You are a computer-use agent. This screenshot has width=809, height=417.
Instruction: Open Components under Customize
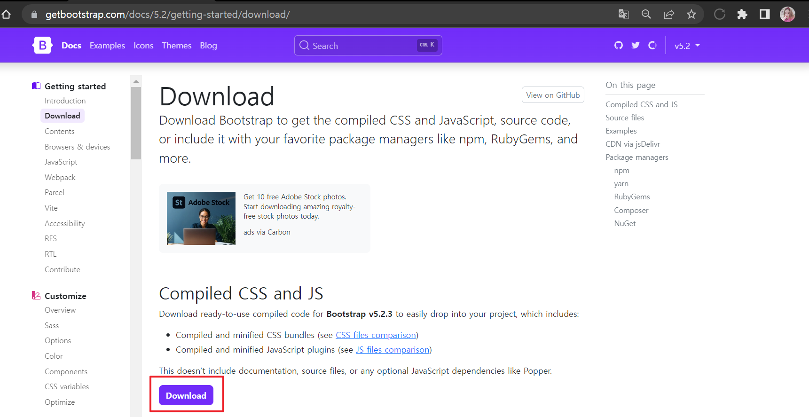pos(66,371)
